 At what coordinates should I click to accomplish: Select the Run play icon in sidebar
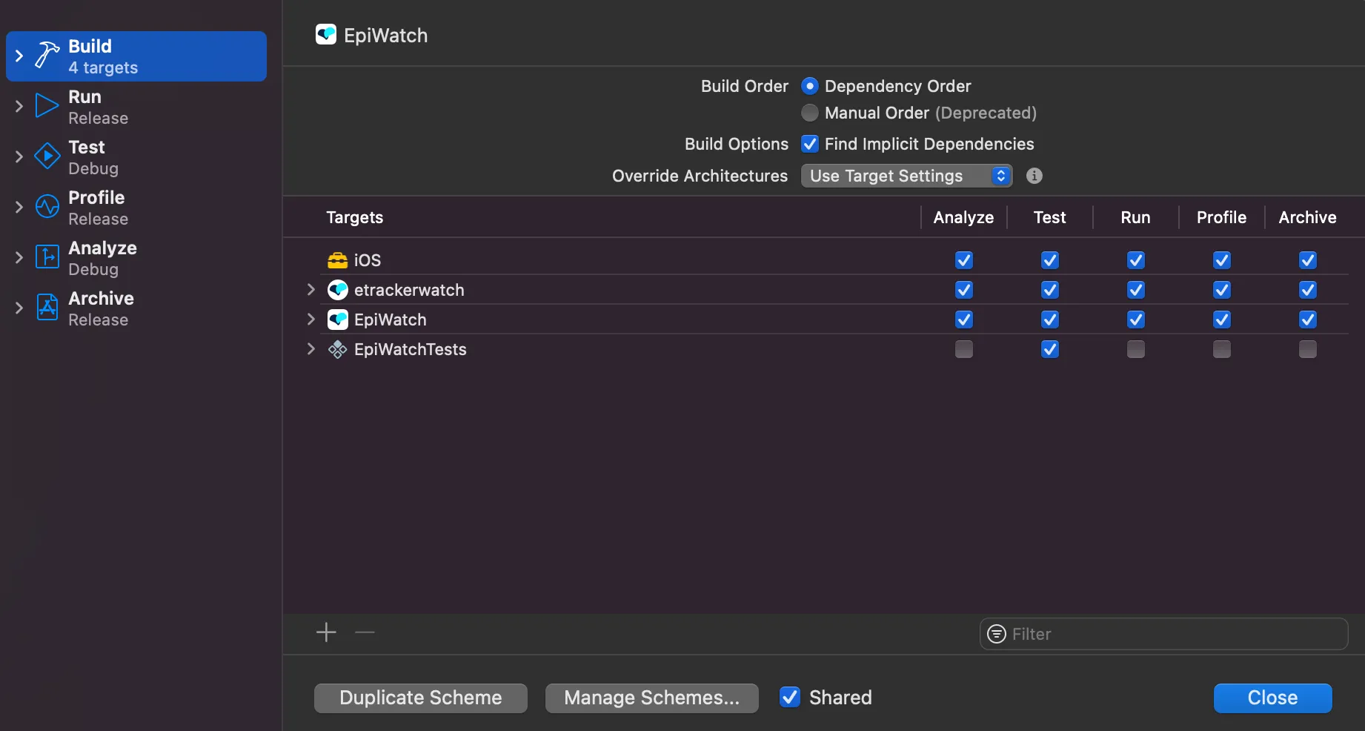pos(46,106)
